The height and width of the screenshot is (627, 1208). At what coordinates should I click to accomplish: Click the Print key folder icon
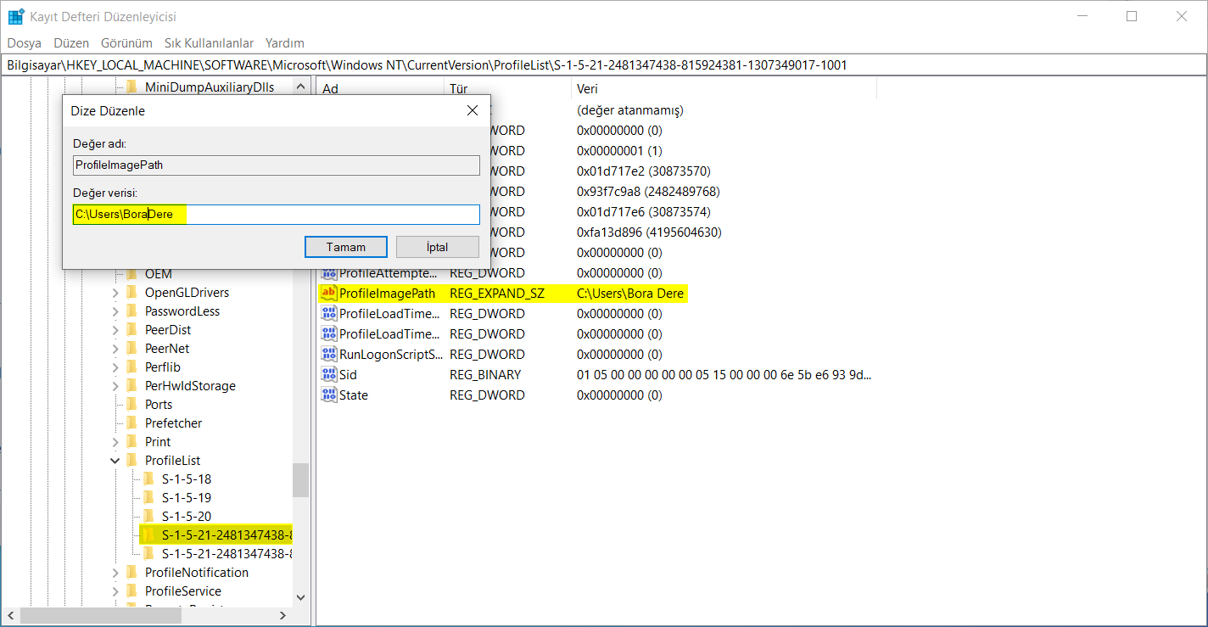(131, 442)
